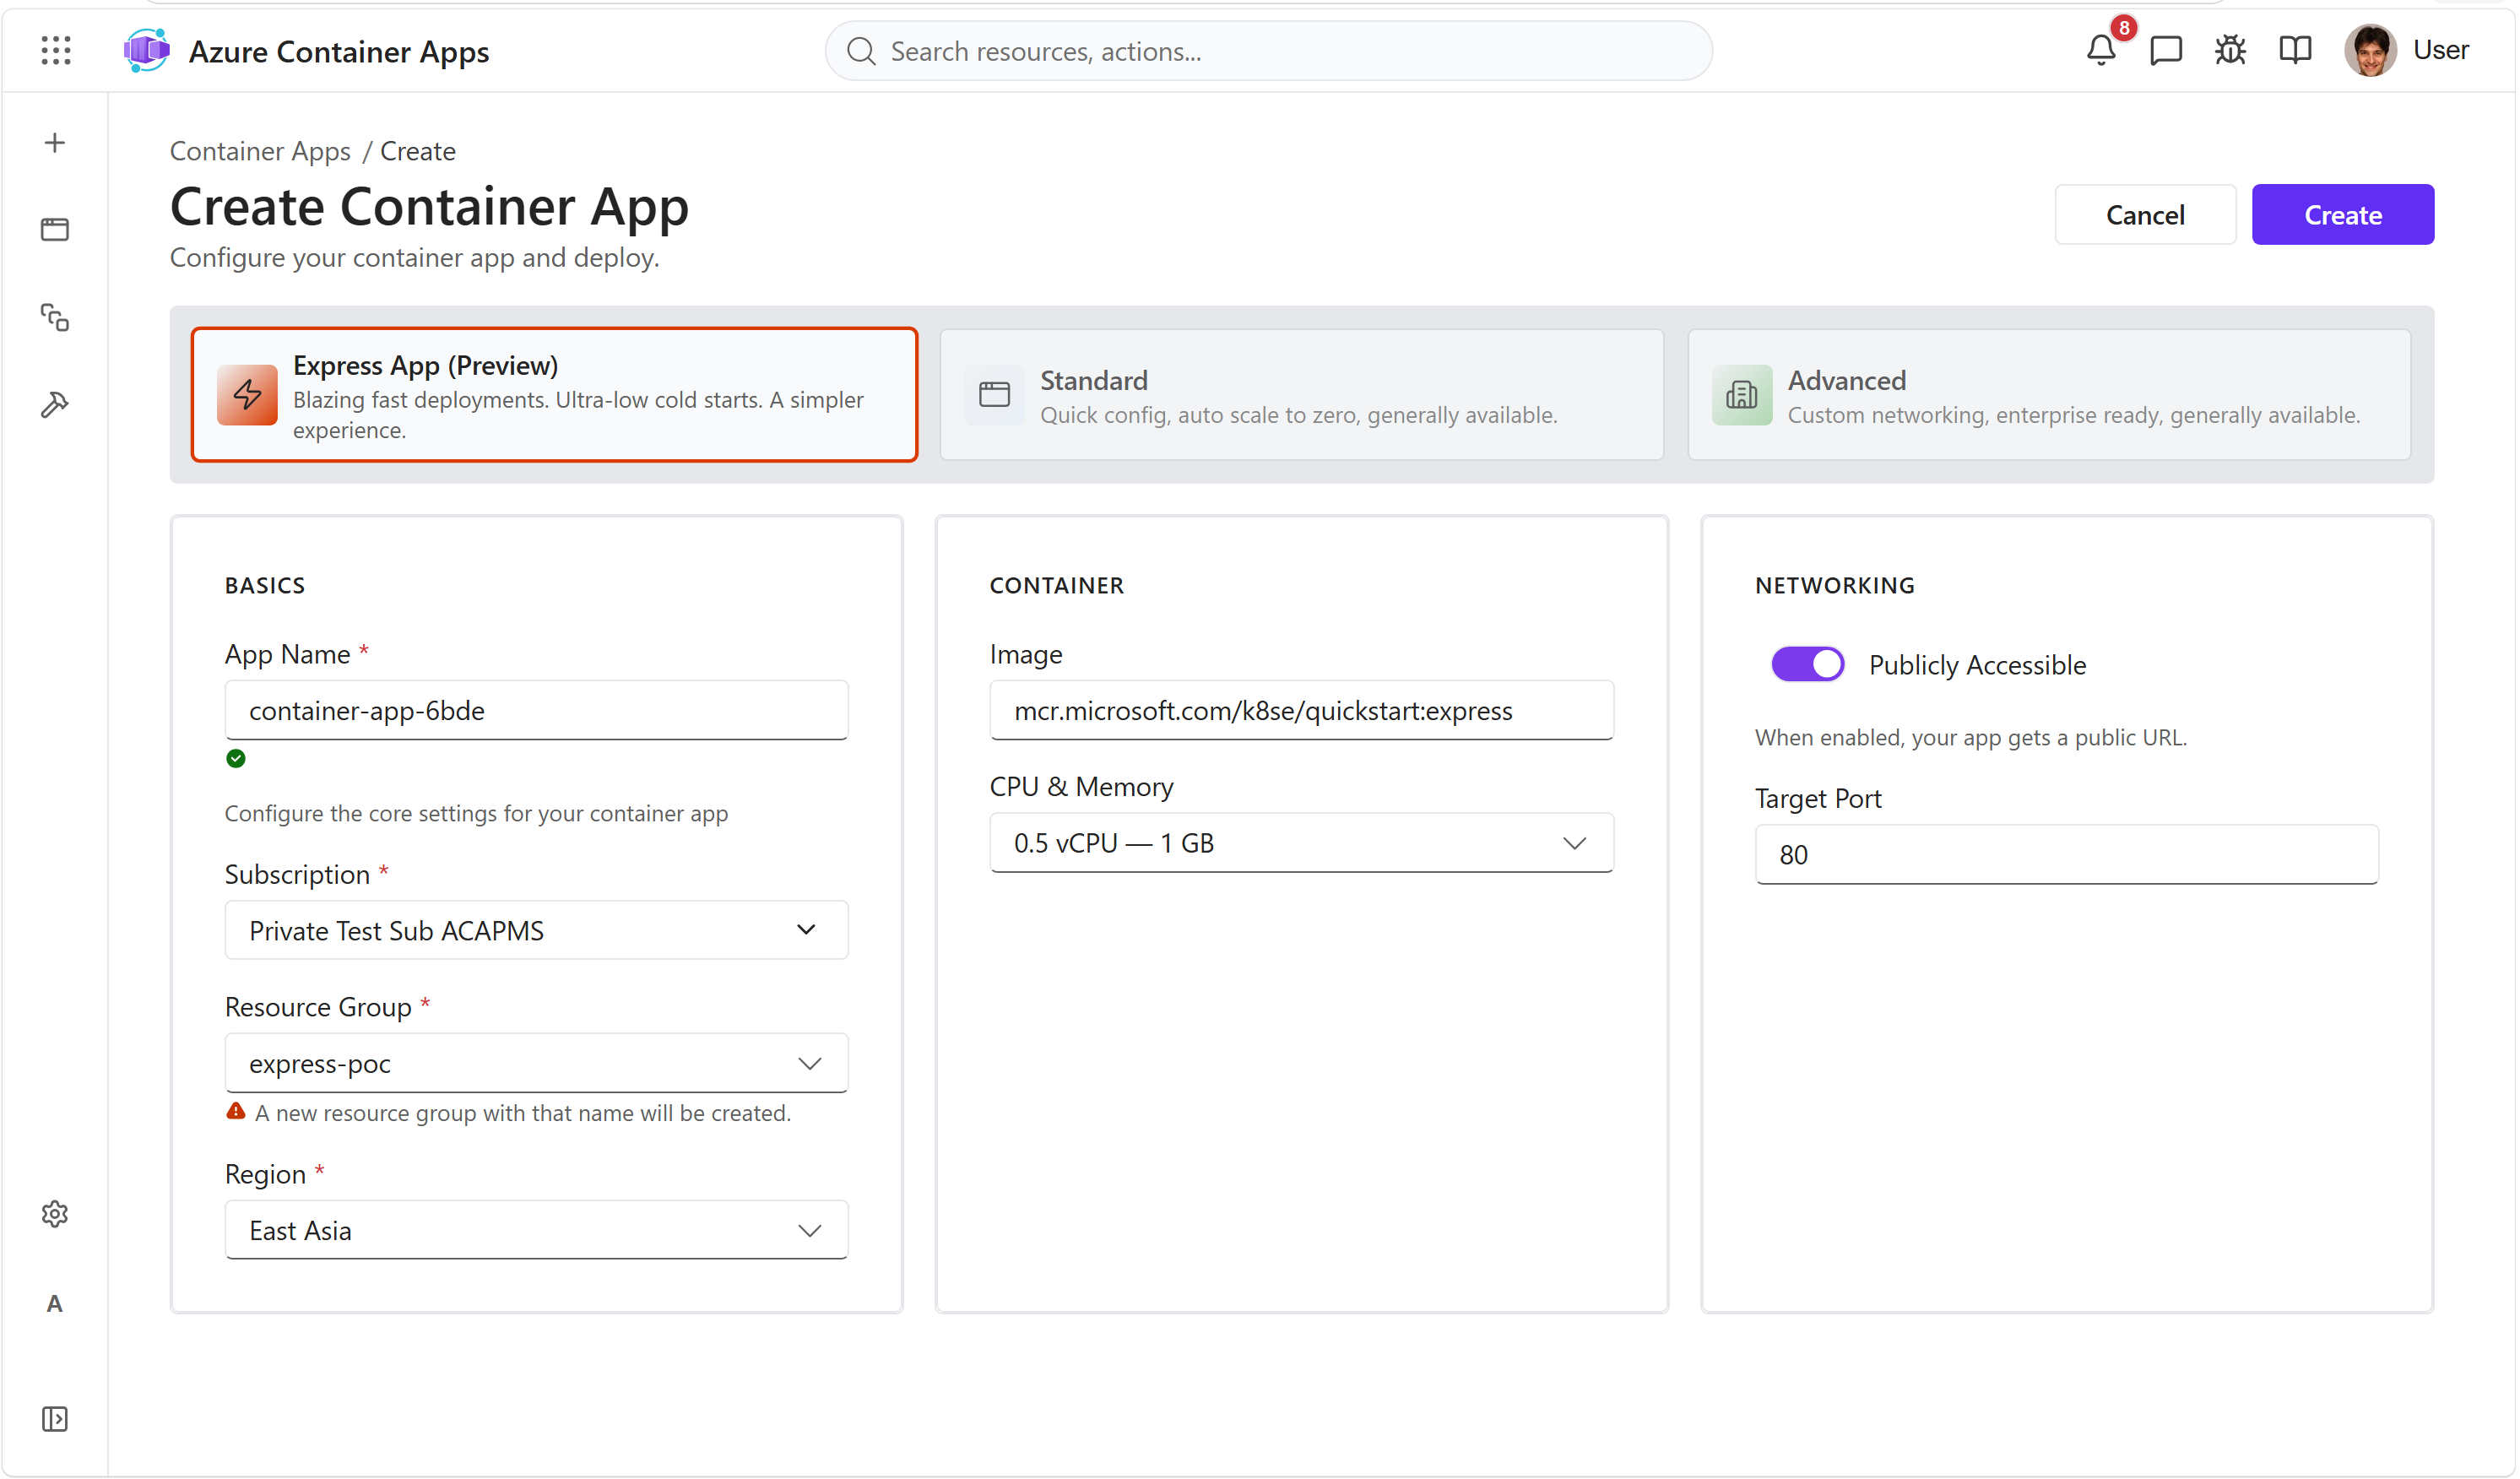The height and width of the screenshot is (1479, 2520).
Task: Open the User profile avatar
Action: 2371,50
